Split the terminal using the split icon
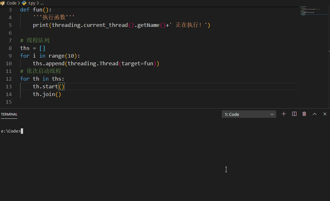Viewport: 330px width, 201px height. [294, 114]
